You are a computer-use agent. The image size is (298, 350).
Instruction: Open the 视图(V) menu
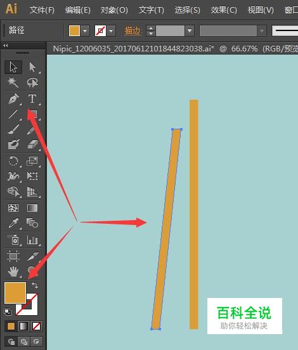coord(261,10)
